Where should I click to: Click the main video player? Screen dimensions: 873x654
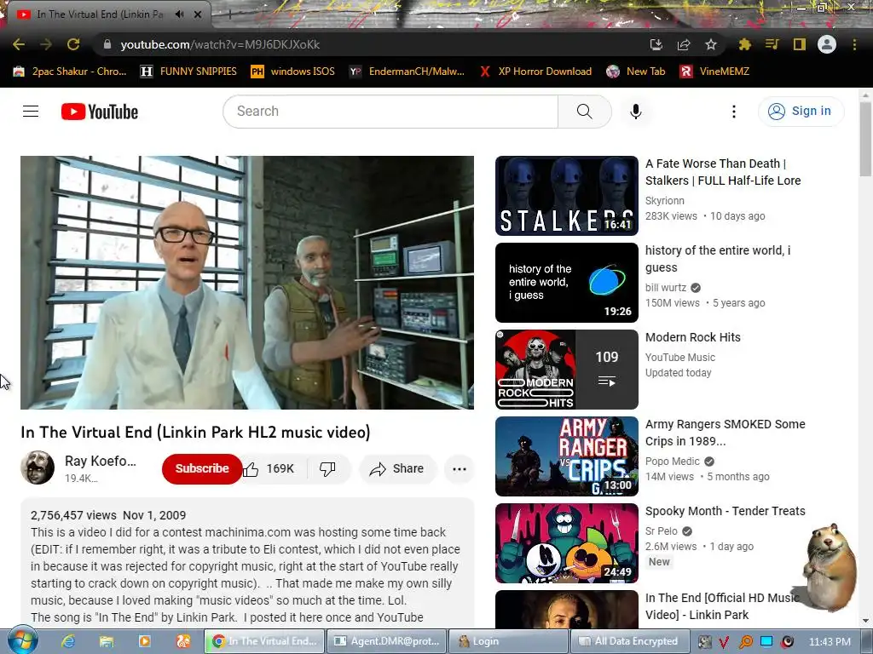click(247, 283)
